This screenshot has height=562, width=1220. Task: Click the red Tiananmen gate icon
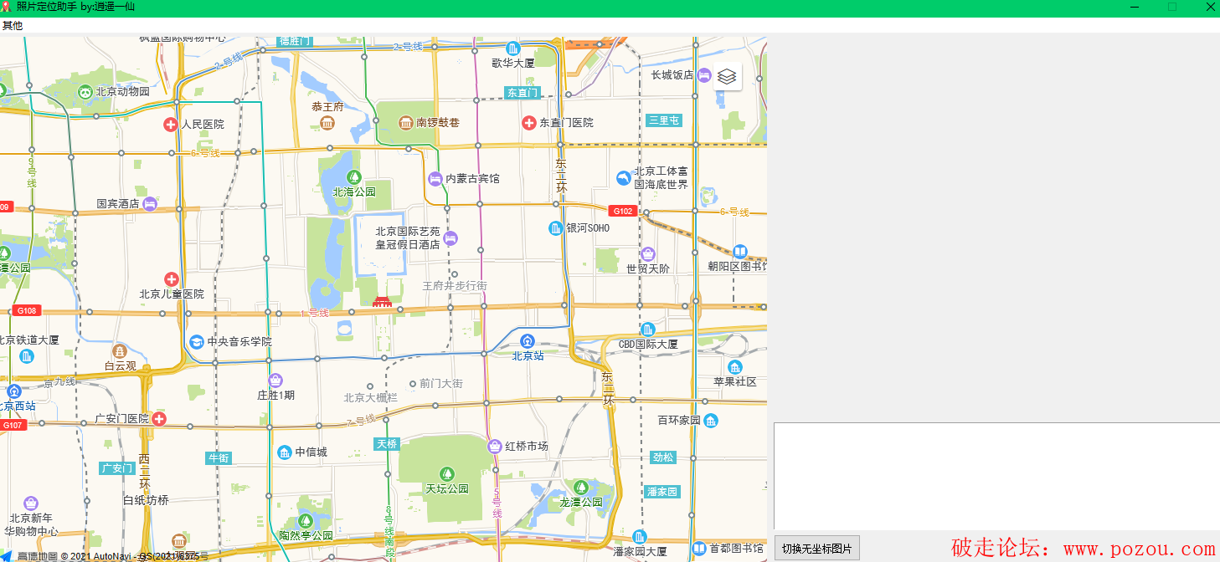[382, 301]
